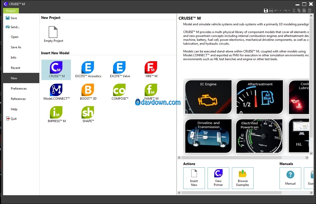
Task: Click the View Primer button
Action: pos(218,178)
